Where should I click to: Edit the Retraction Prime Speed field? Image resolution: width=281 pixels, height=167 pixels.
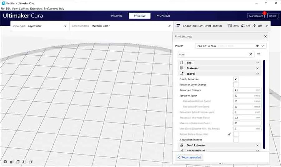[247, 107]
